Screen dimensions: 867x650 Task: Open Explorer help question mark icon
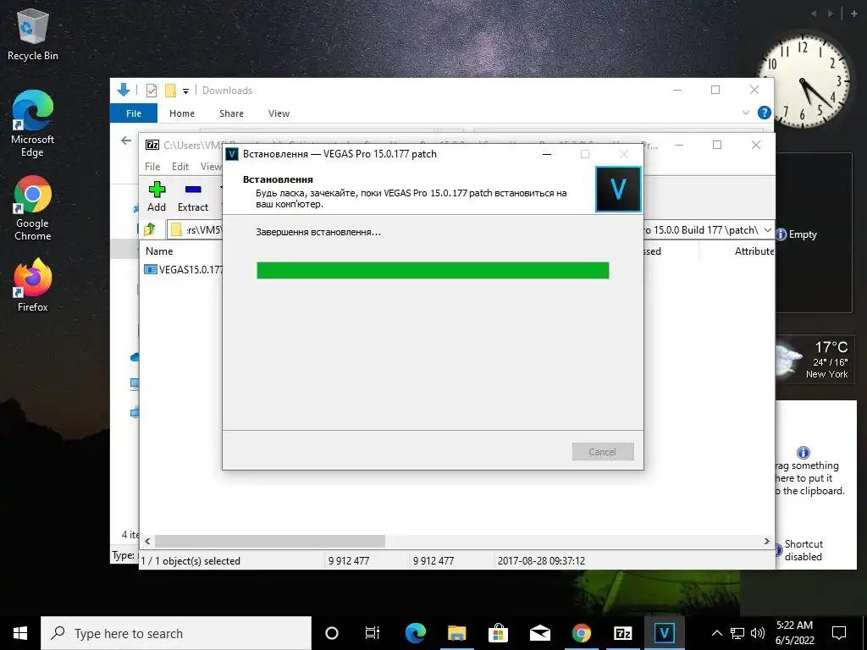pos(765,113)
